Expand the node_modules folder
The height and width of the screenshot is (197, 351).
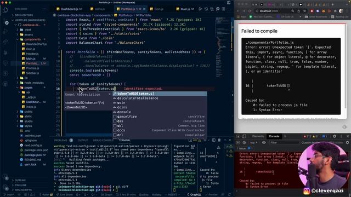tap(34, 83)
